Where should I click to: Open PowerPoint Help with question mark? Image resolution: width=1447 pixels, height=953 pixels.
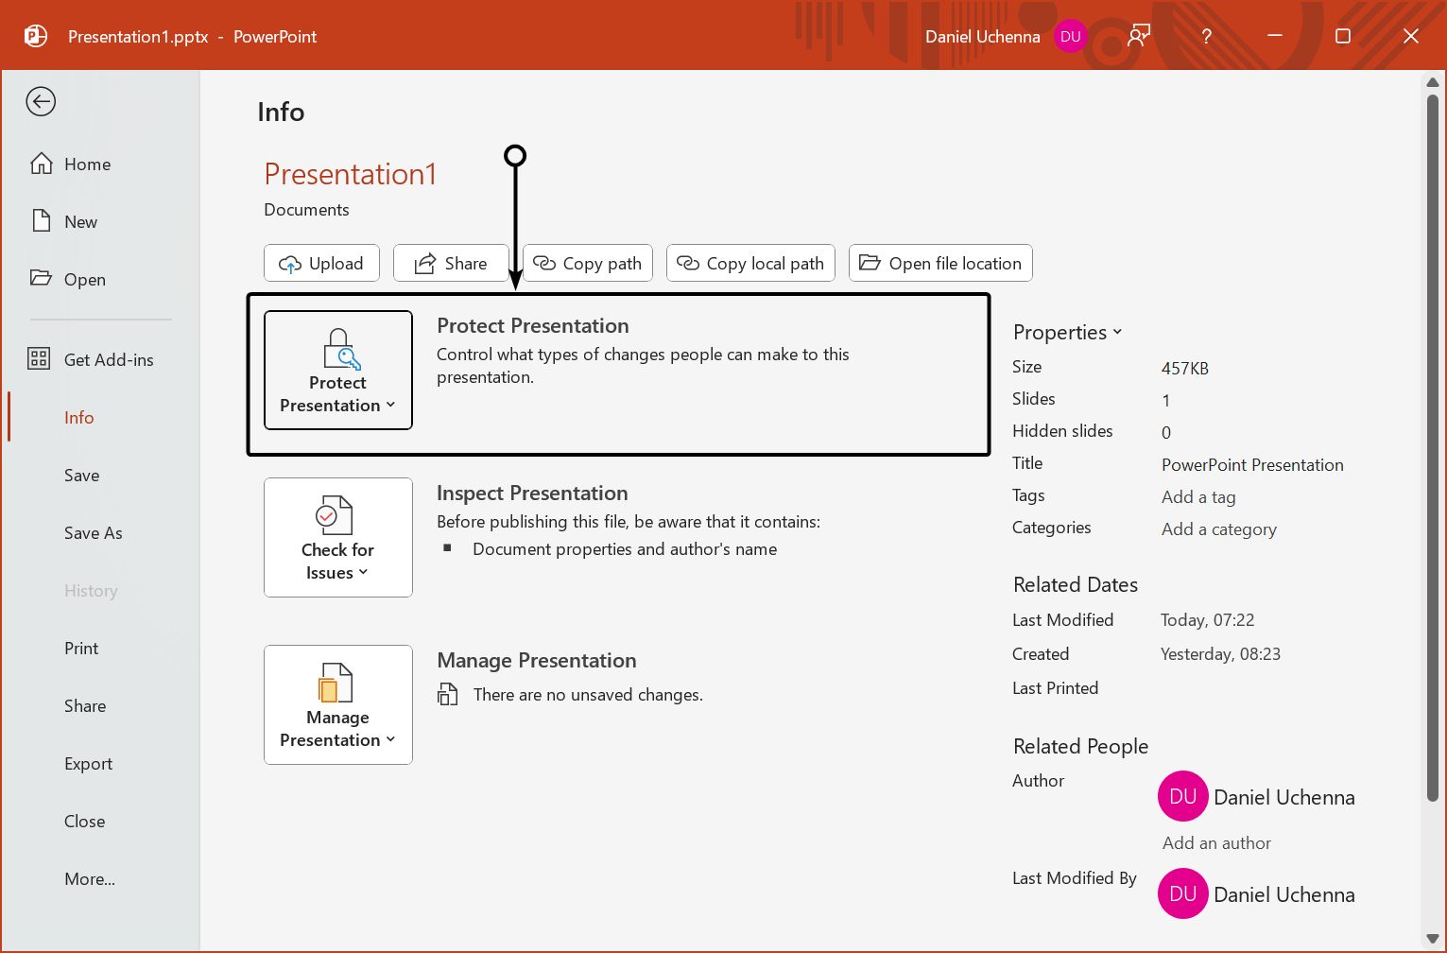1206,35
